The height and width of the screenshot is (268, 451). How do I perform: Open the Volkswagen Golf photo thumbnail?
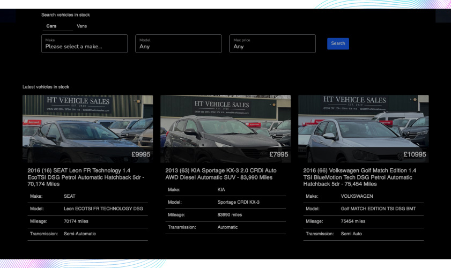pos(363,129)
